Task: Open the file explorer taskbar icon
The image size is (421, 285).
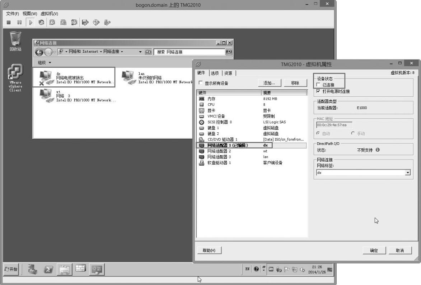Action: 65,269
